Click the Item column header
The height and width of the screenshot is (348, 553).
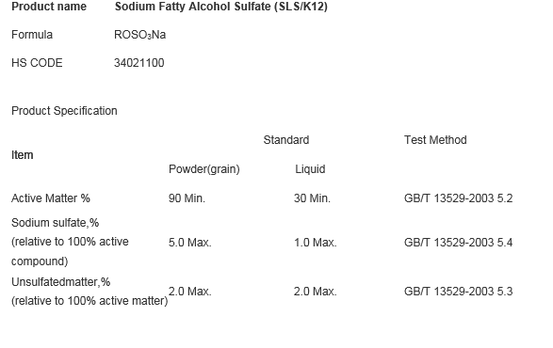[x=23, y=155]
